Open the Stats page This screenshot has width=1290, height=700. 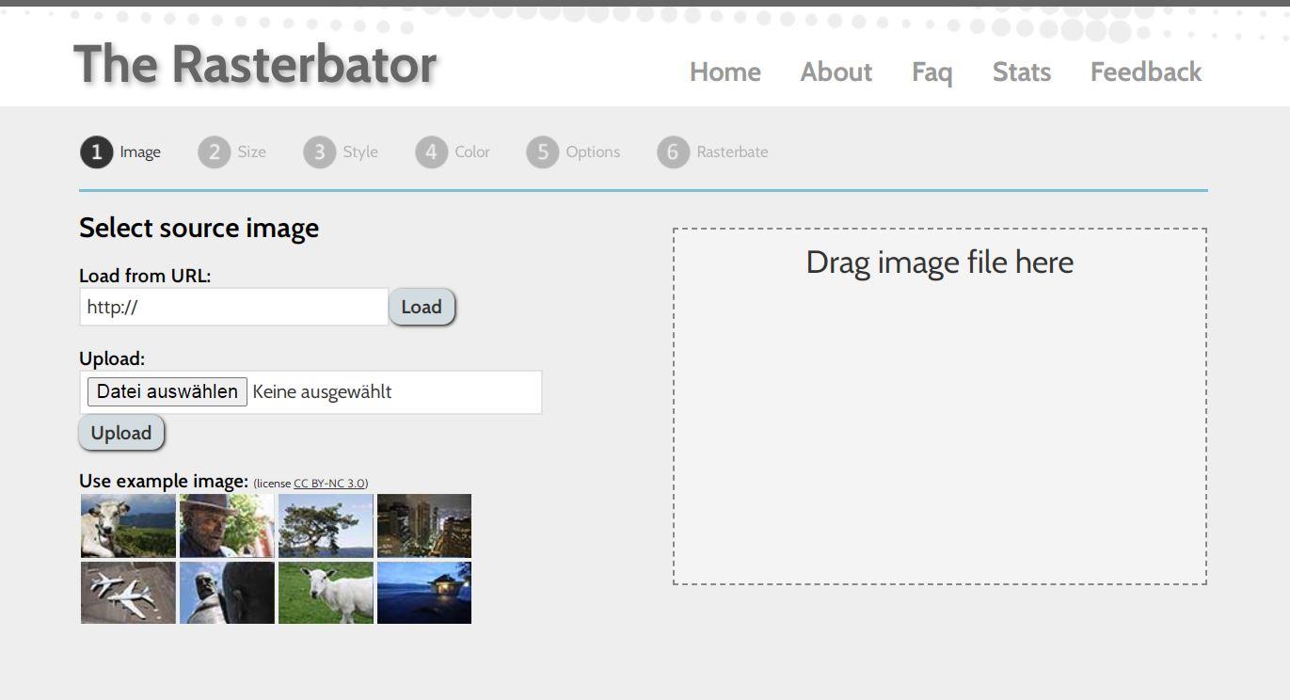coord(1021,72)
